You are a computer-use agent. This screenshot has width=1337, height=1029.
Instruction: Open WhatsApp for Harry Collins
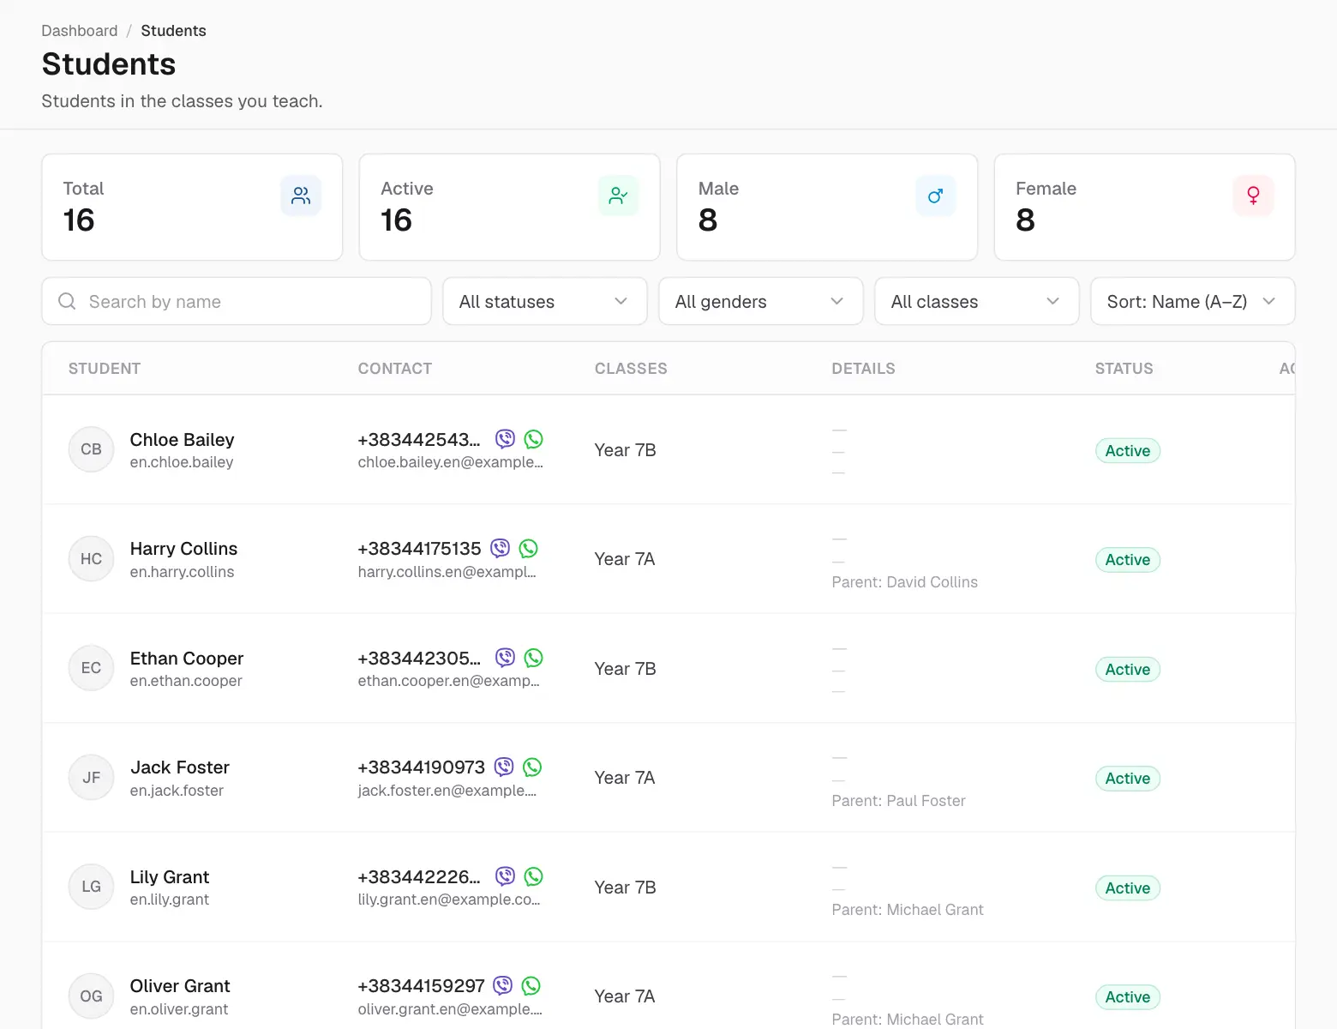(529, 548)
